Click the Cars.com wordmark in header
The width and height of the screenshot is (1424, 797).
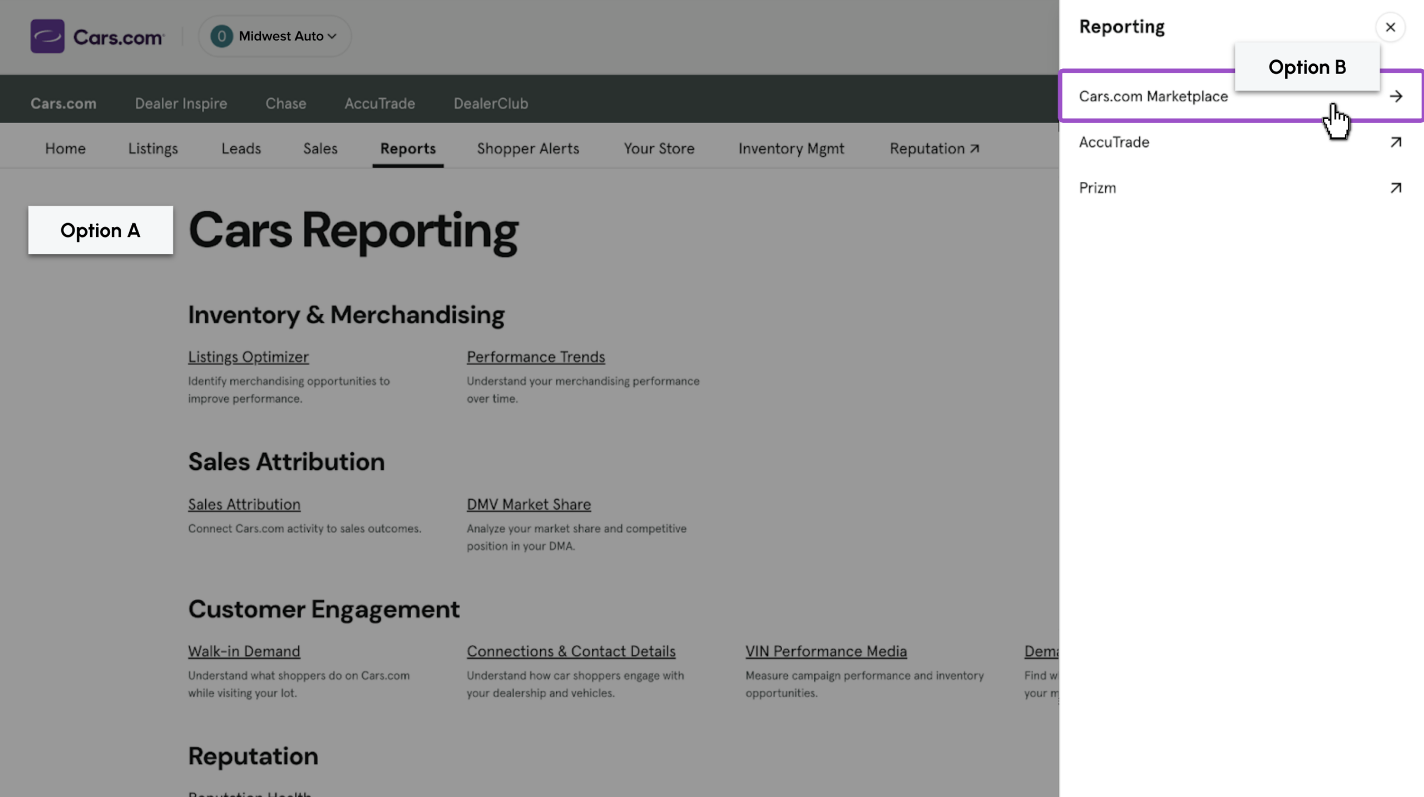118,37
